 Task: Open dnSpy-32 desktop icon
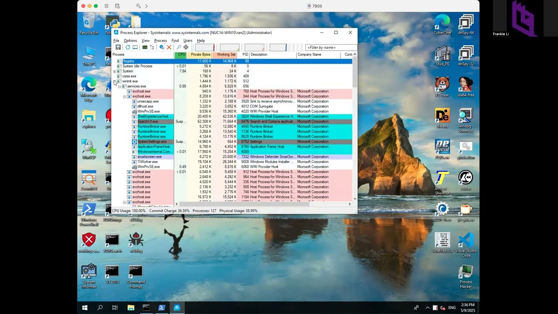pos(466,56)
